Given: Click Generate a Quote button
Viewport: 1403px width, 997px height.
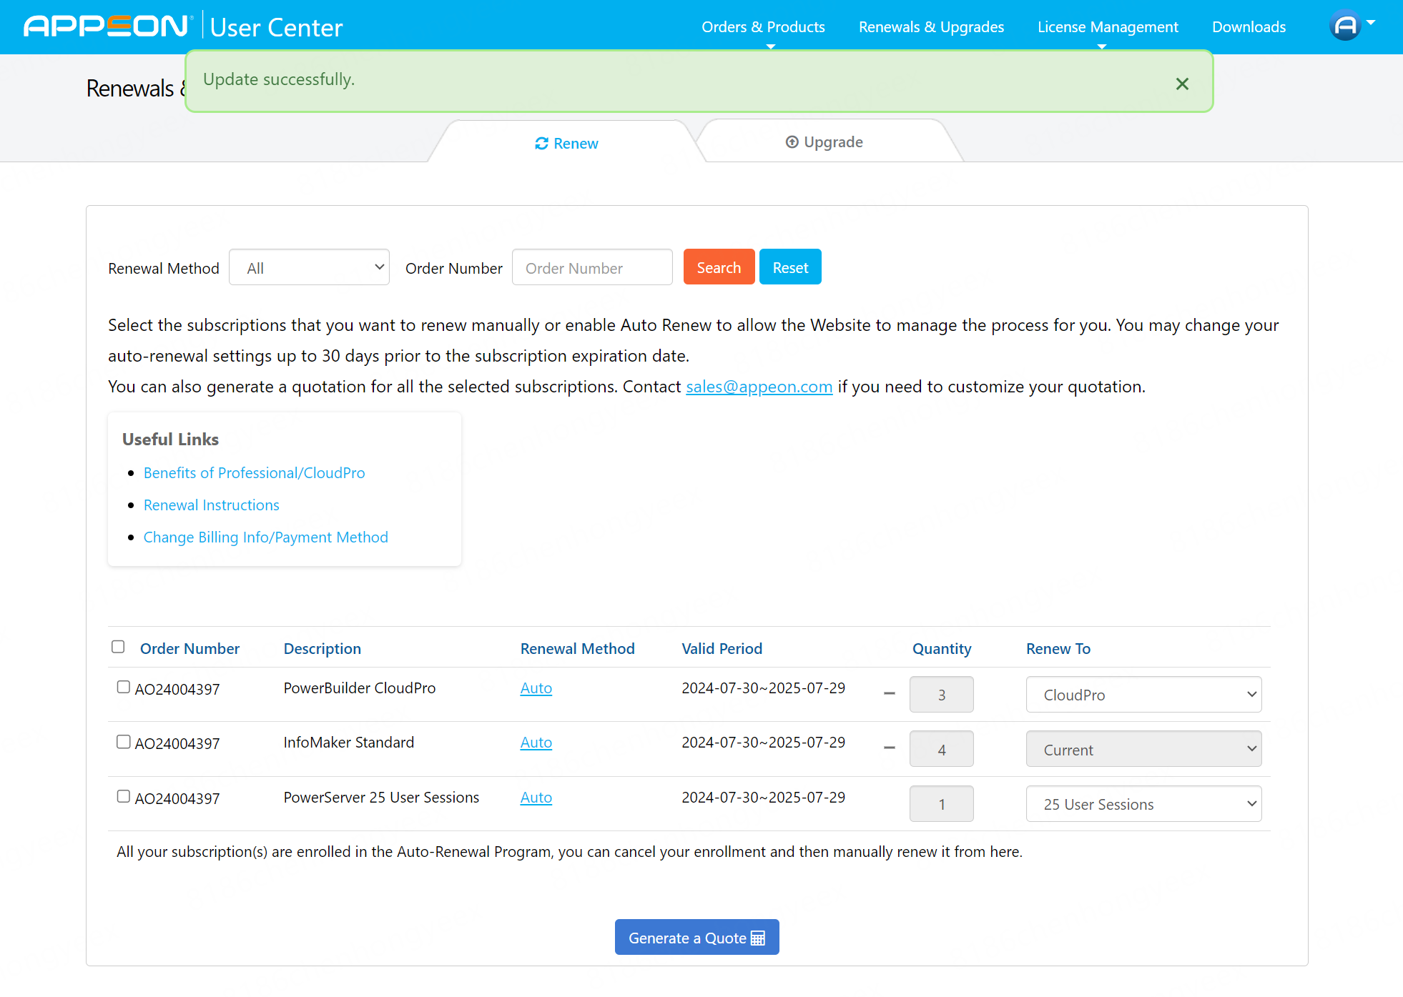Looking at the screenshot, I should point(696,938).
